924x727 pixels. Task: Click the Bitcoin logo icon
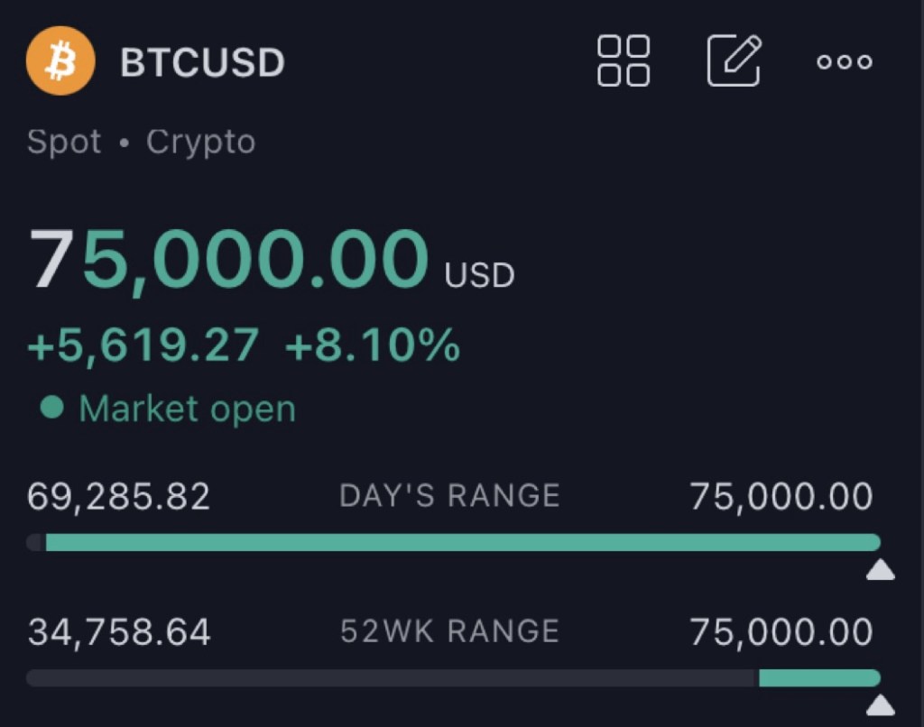click(x=60, y=61)
